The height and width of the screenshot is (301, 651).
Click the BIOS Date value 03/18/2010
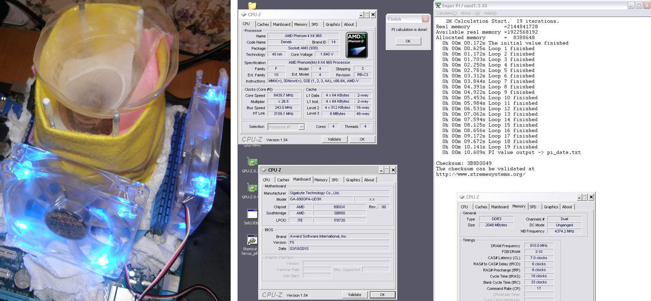click(x=339, y=249)
